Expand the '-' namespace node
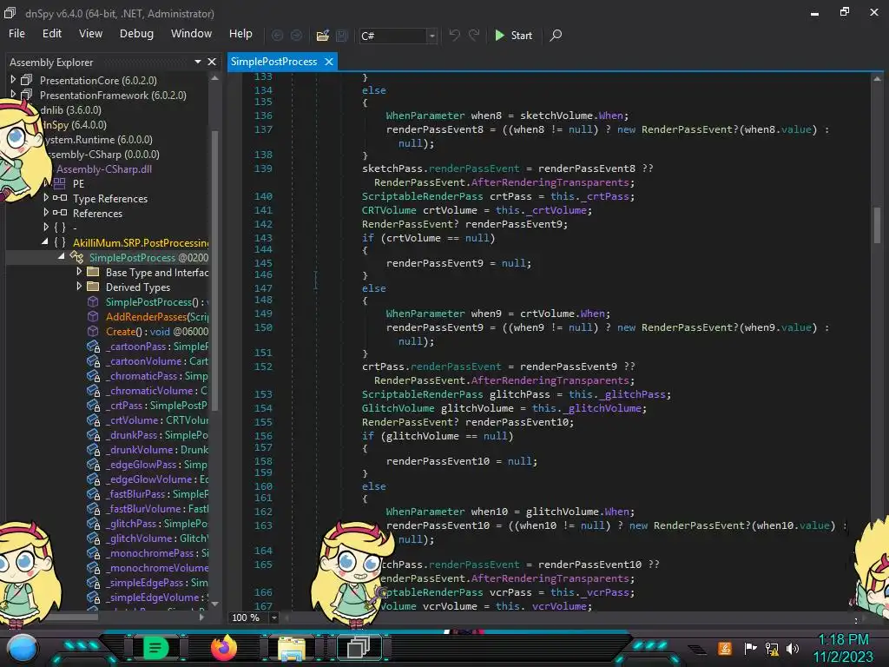The height and width of the screenshot is (667, 889). click(46, 227)
